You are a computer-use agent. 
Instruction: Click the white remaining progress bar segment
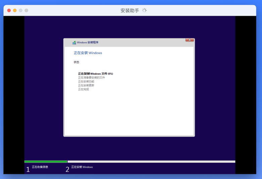[151, 162]
